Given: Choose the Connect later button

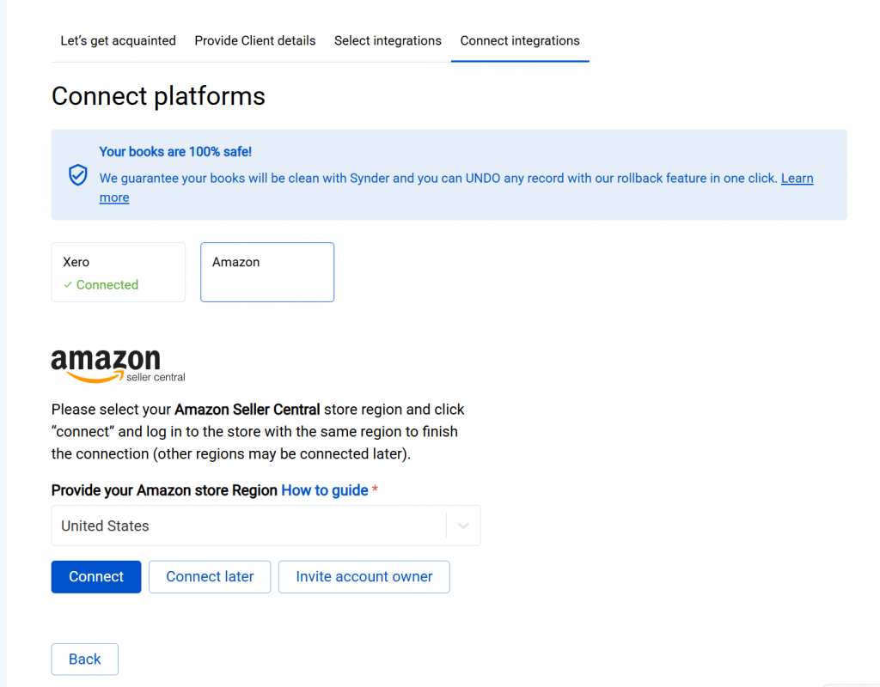Looking at the screenshot, I should [x=210, y=576].
